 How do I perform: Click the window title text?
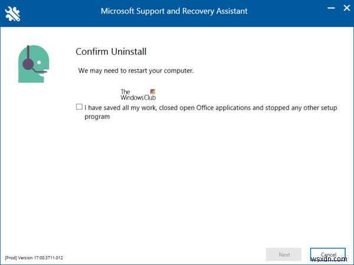click(174, 11)
